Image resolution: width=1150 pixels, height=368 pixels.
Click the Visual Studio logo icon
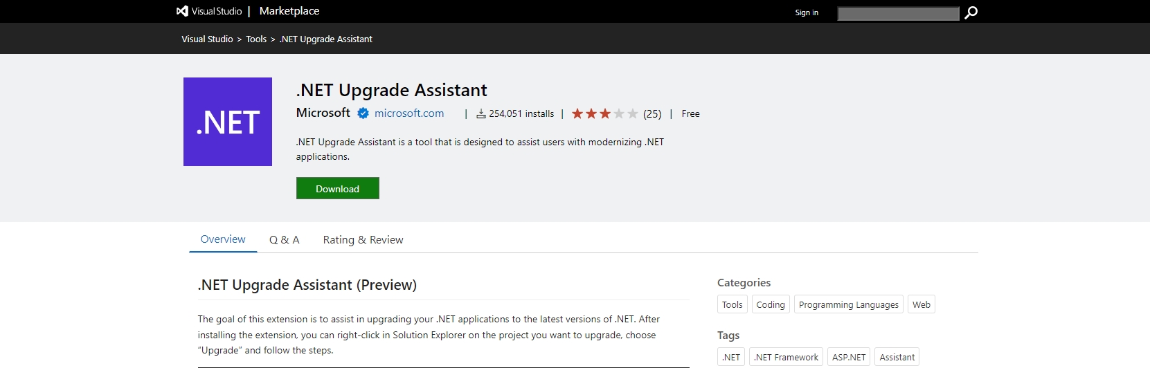point(182,11)
